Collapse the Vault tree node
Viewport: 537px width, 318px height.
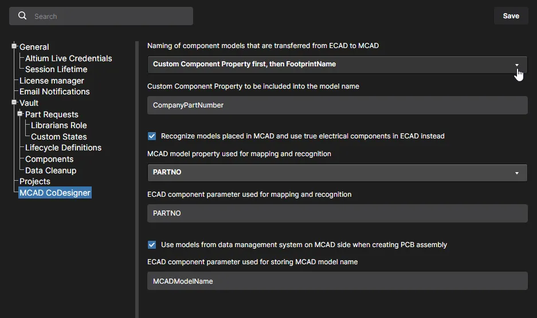tap(14, 102)
